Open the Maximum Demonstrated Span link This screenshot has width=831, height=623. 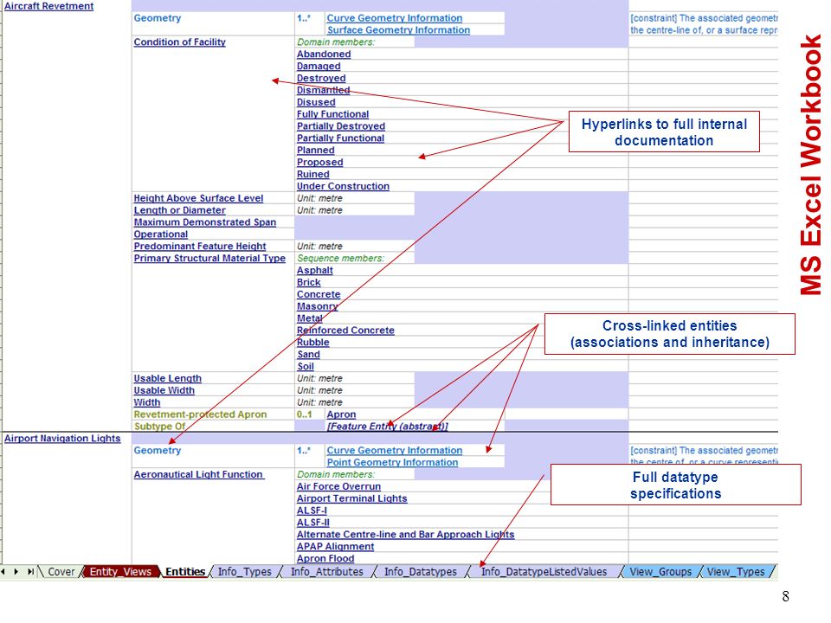pos(204,222)
